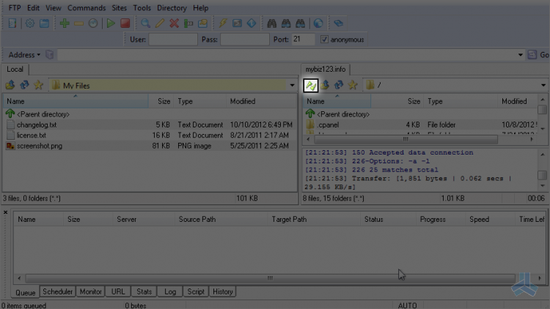Image resolution: width=550 pixels, height=309 pixels.
Task: Go up a folder in Local pane
Action: tap(10, 85)
